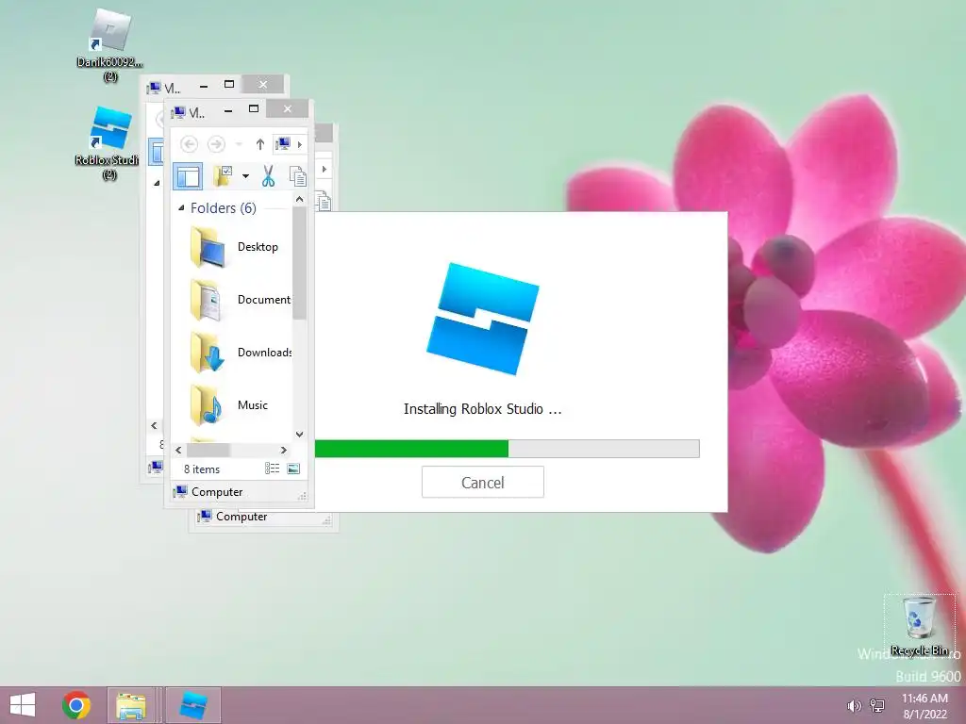Click the Copy icon in front Explorer toolbar
Viewport: 966px width, 724px height.
tap(297, 176)
